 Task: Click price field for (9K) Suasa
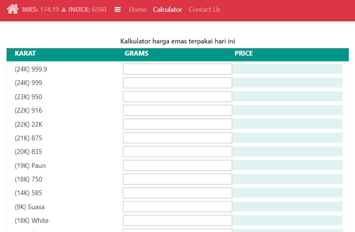pos(287,207)
